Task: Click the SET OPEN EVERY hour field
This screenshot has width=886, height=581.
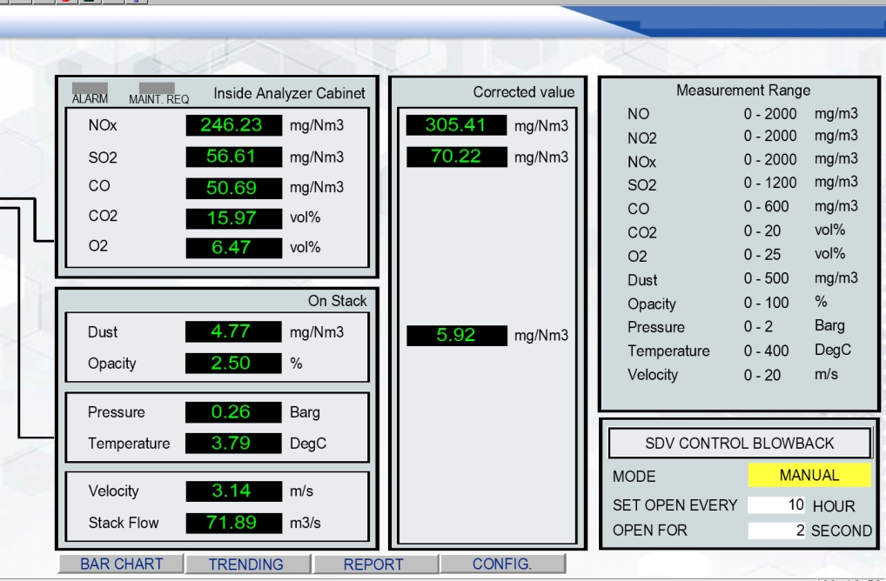Action: tap(776, 505)
